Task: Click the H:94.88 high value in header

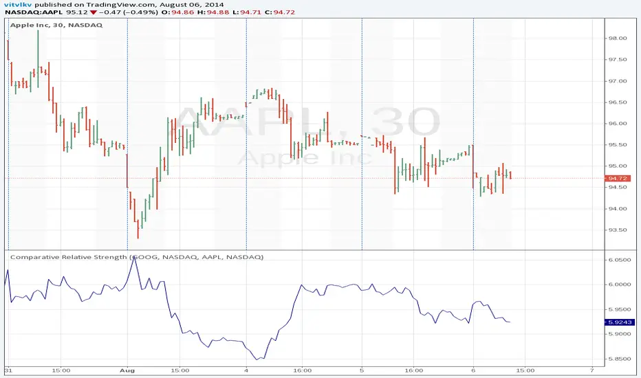Action: 213,12
